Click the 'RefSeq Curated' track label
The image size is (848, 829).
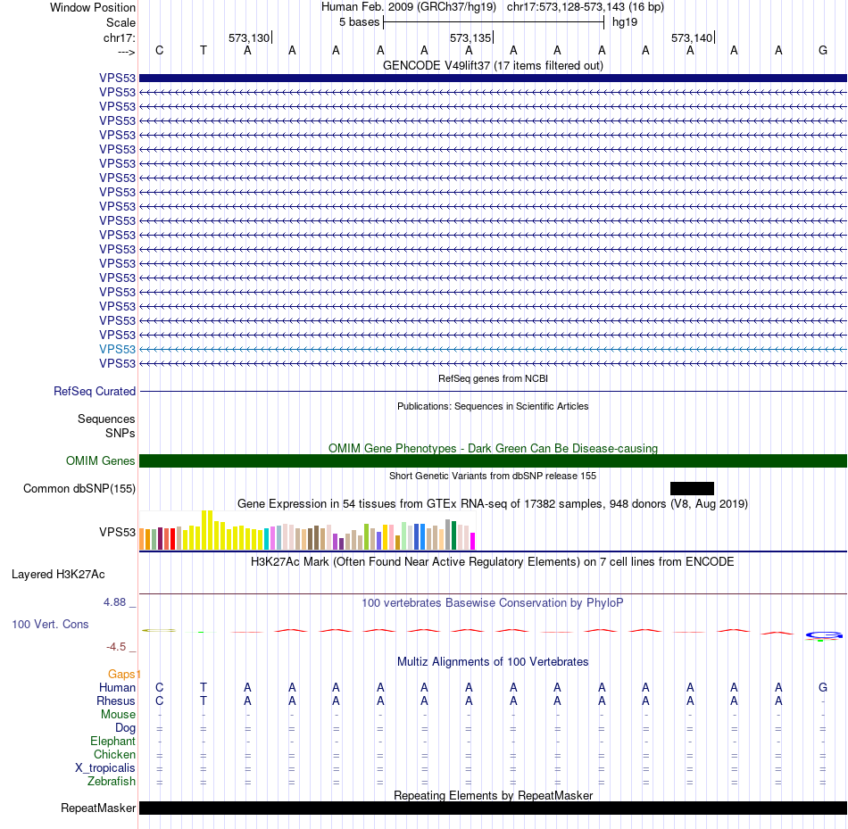pyautogui.click(x=95, y=391)
